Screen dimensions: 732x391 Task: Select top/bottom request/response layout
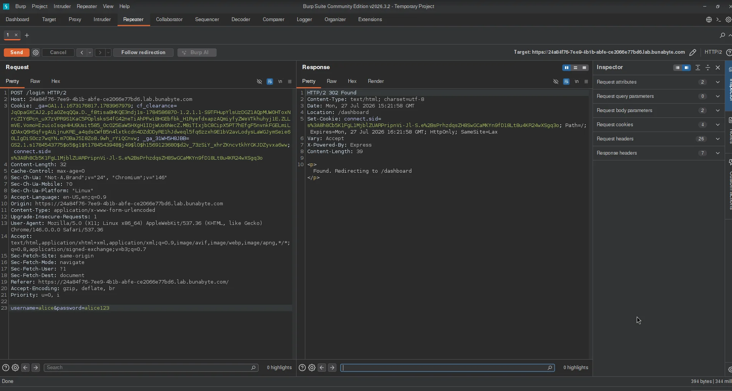[575, 68]
